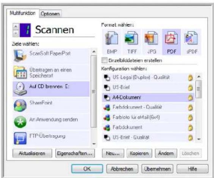Click destinations list scroll-up arrow
Image resolution: width=214 pixels, height=178 pixels.
coord(94,52)
